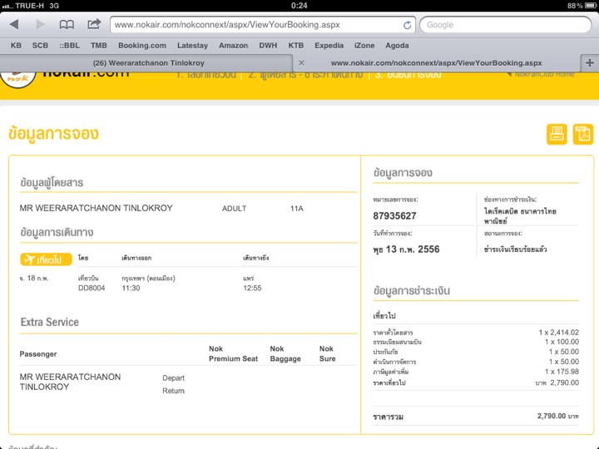Open the Latestay bookmark
Image resolution: width=599 pixels, height=449 pixels.
click(192, 46)
